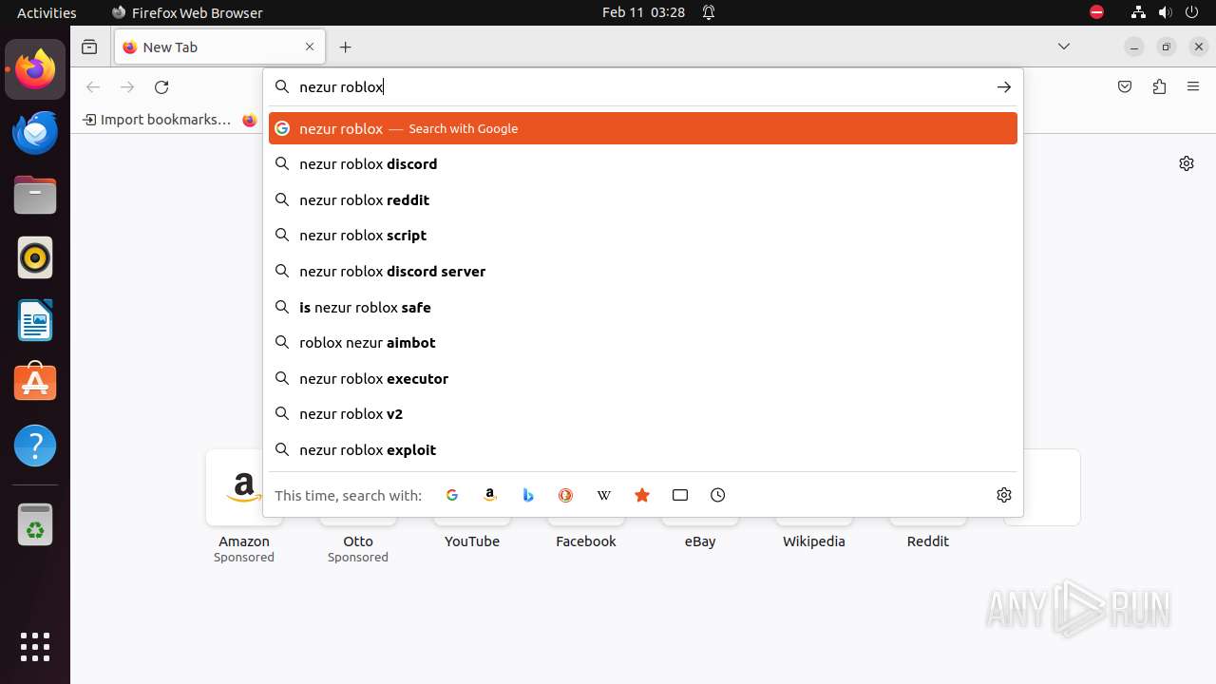This screenshot has width=1216, height=684.
Task: Choose suggestion nezur roblox exploit
Action: click(x=643, y=450)
